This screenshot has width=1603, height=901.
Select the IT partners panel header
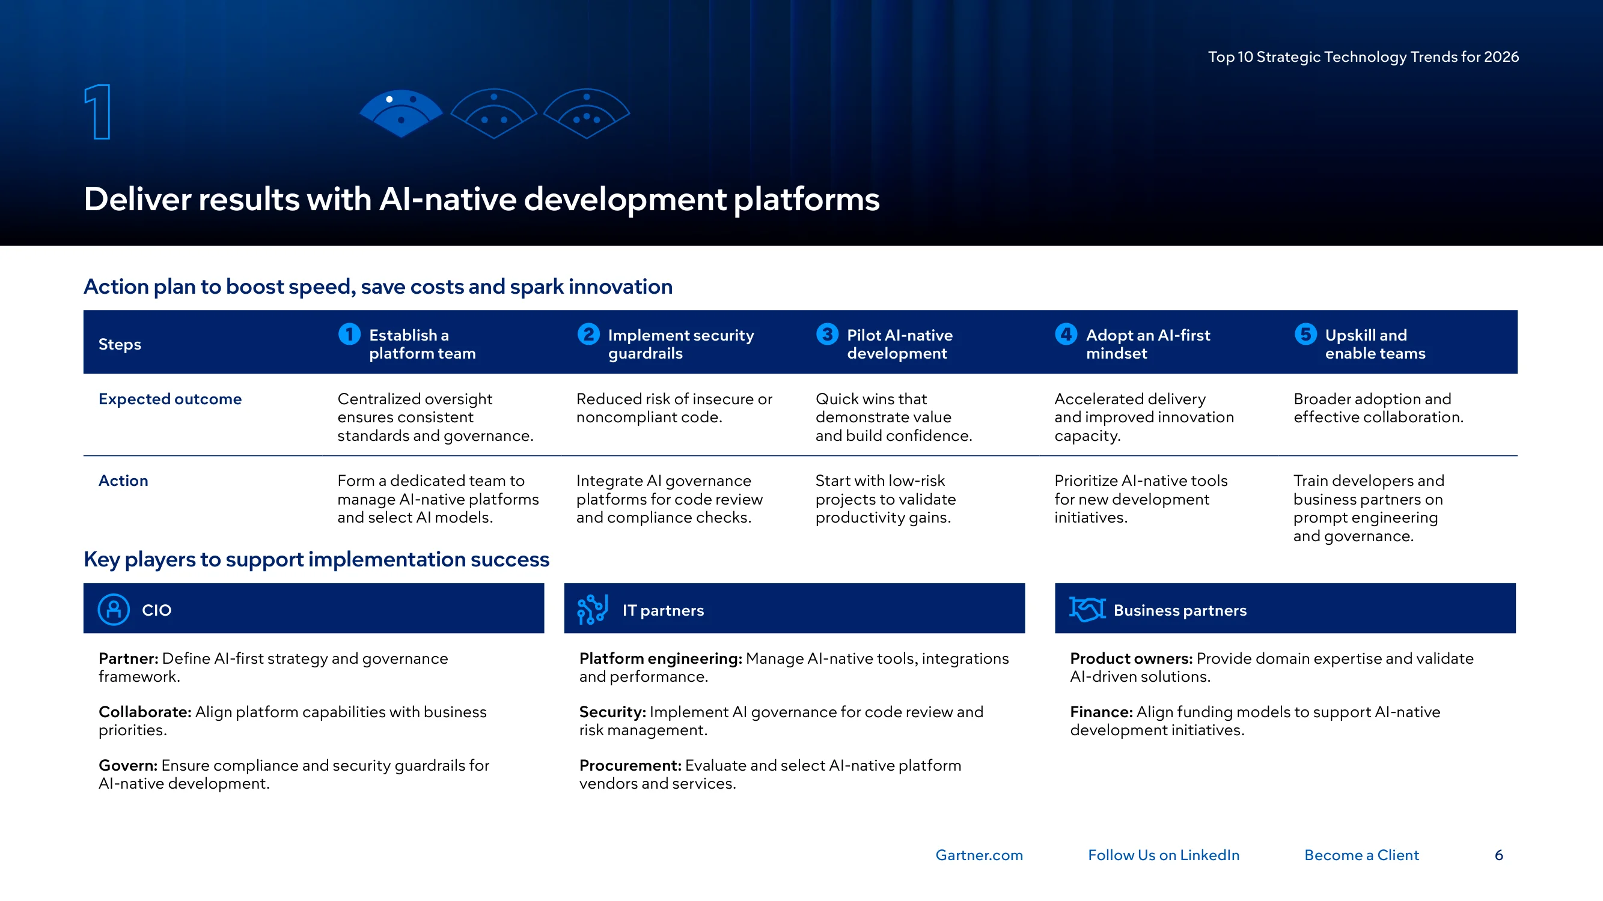coord(795,608)
